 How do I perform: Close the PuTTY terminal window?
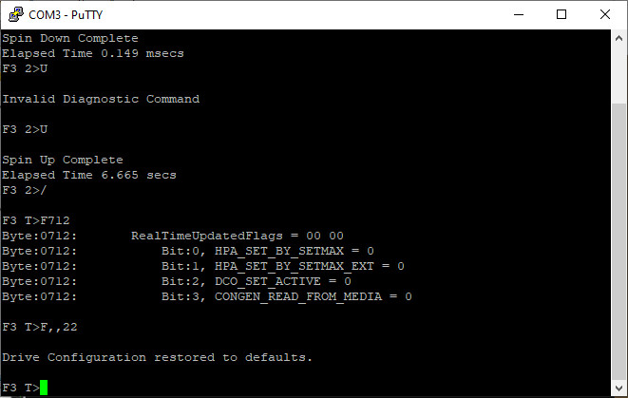(605, 15)
